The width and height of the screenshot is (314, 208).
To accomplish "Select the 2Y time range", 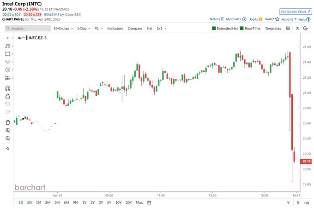I will (x=92, y=202).
